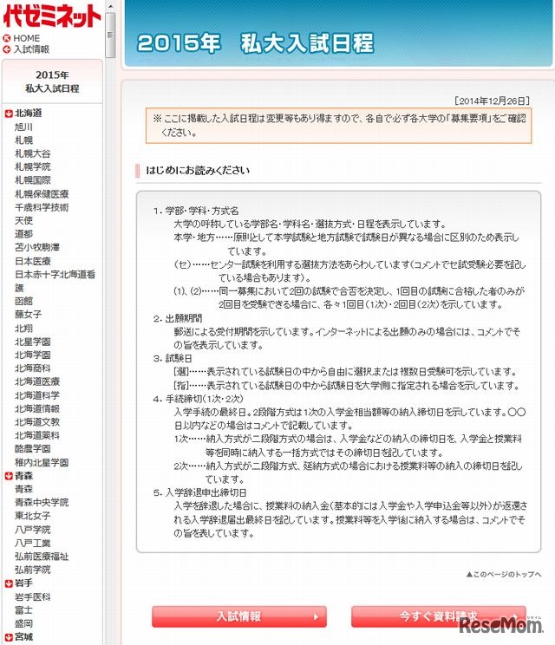
Task: Collapse the 北海道 region arrow icon
Action: coord(9,114)
